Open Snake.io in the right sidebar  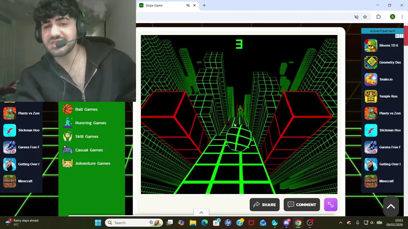382,79
